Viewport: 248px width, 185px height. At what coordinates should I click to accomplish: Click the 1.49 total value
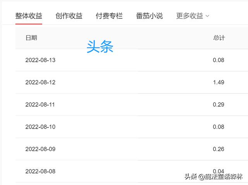tap(219, 82)
